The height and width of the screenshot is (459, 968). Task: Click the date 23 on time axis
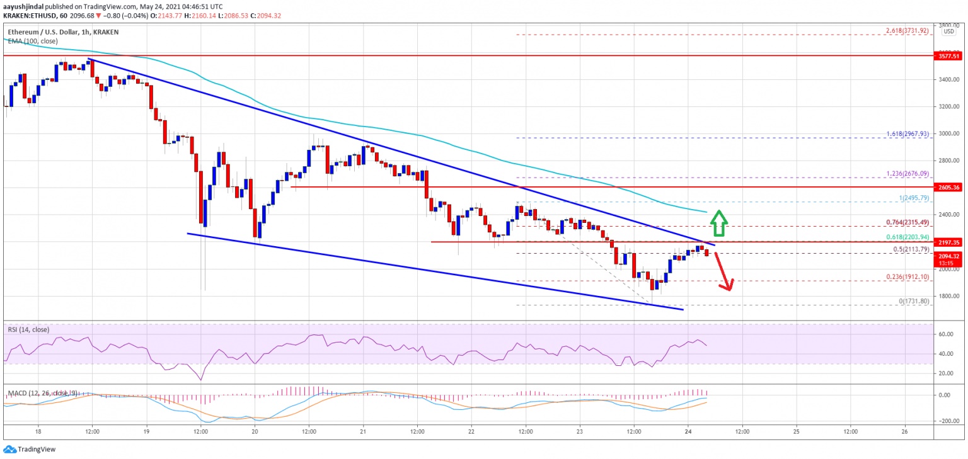tap(580, 433)
